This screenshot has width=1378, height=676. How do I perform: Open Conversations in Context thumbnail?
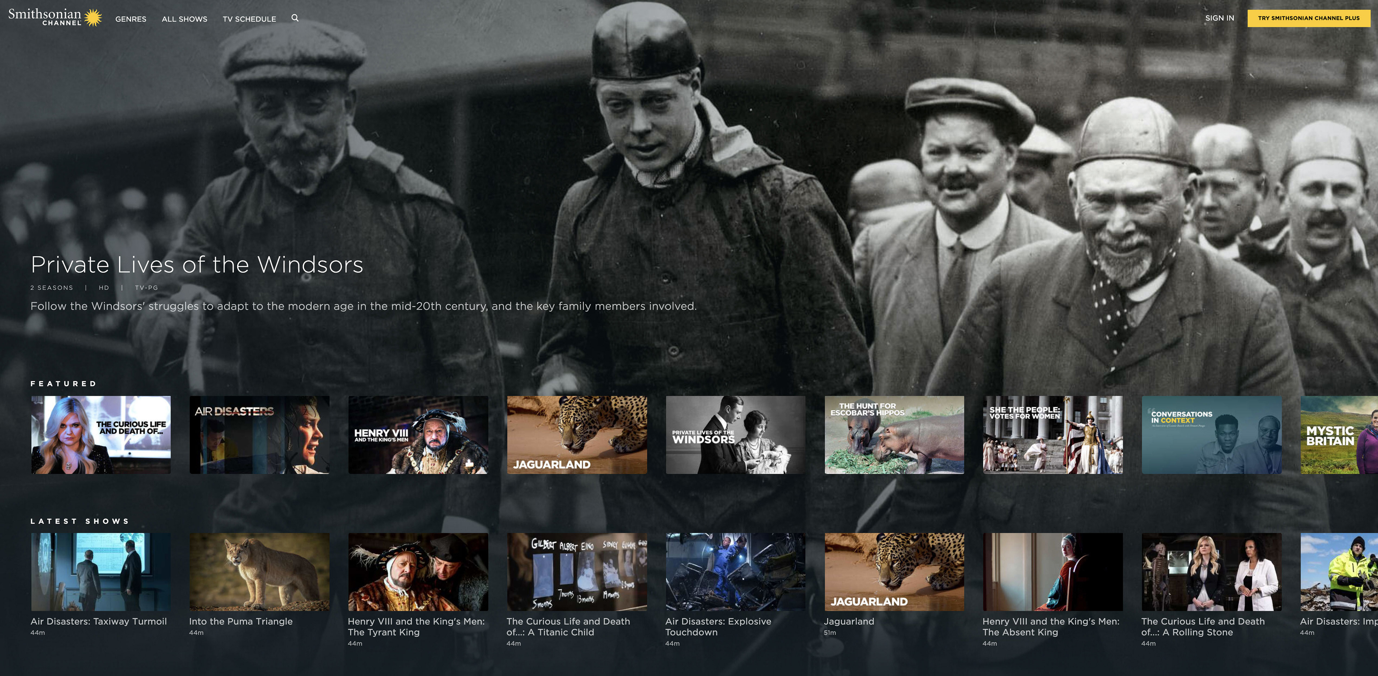(x=1211, y=434)
